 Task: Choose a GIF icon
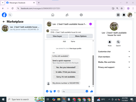tap(58, 91)
